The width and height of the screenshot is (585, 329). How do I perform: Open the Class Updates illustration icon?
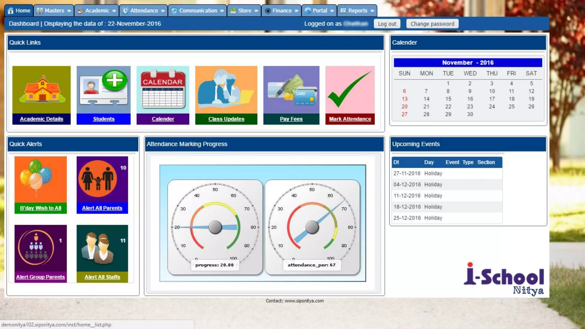(226, 90)
